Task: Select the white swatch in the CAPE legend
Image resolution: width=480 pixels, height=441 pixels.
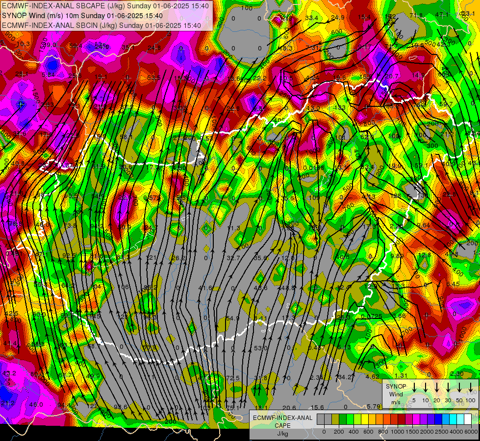Action: 467,419
